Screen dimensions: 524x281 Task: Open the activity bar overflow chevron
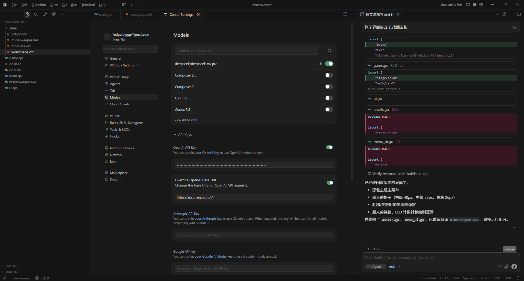click(62, 14)
